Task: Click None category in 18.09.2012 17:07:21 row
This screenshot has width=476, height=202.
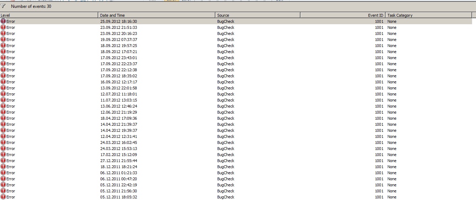Action: pyautogui.click(x=392, y=52)
